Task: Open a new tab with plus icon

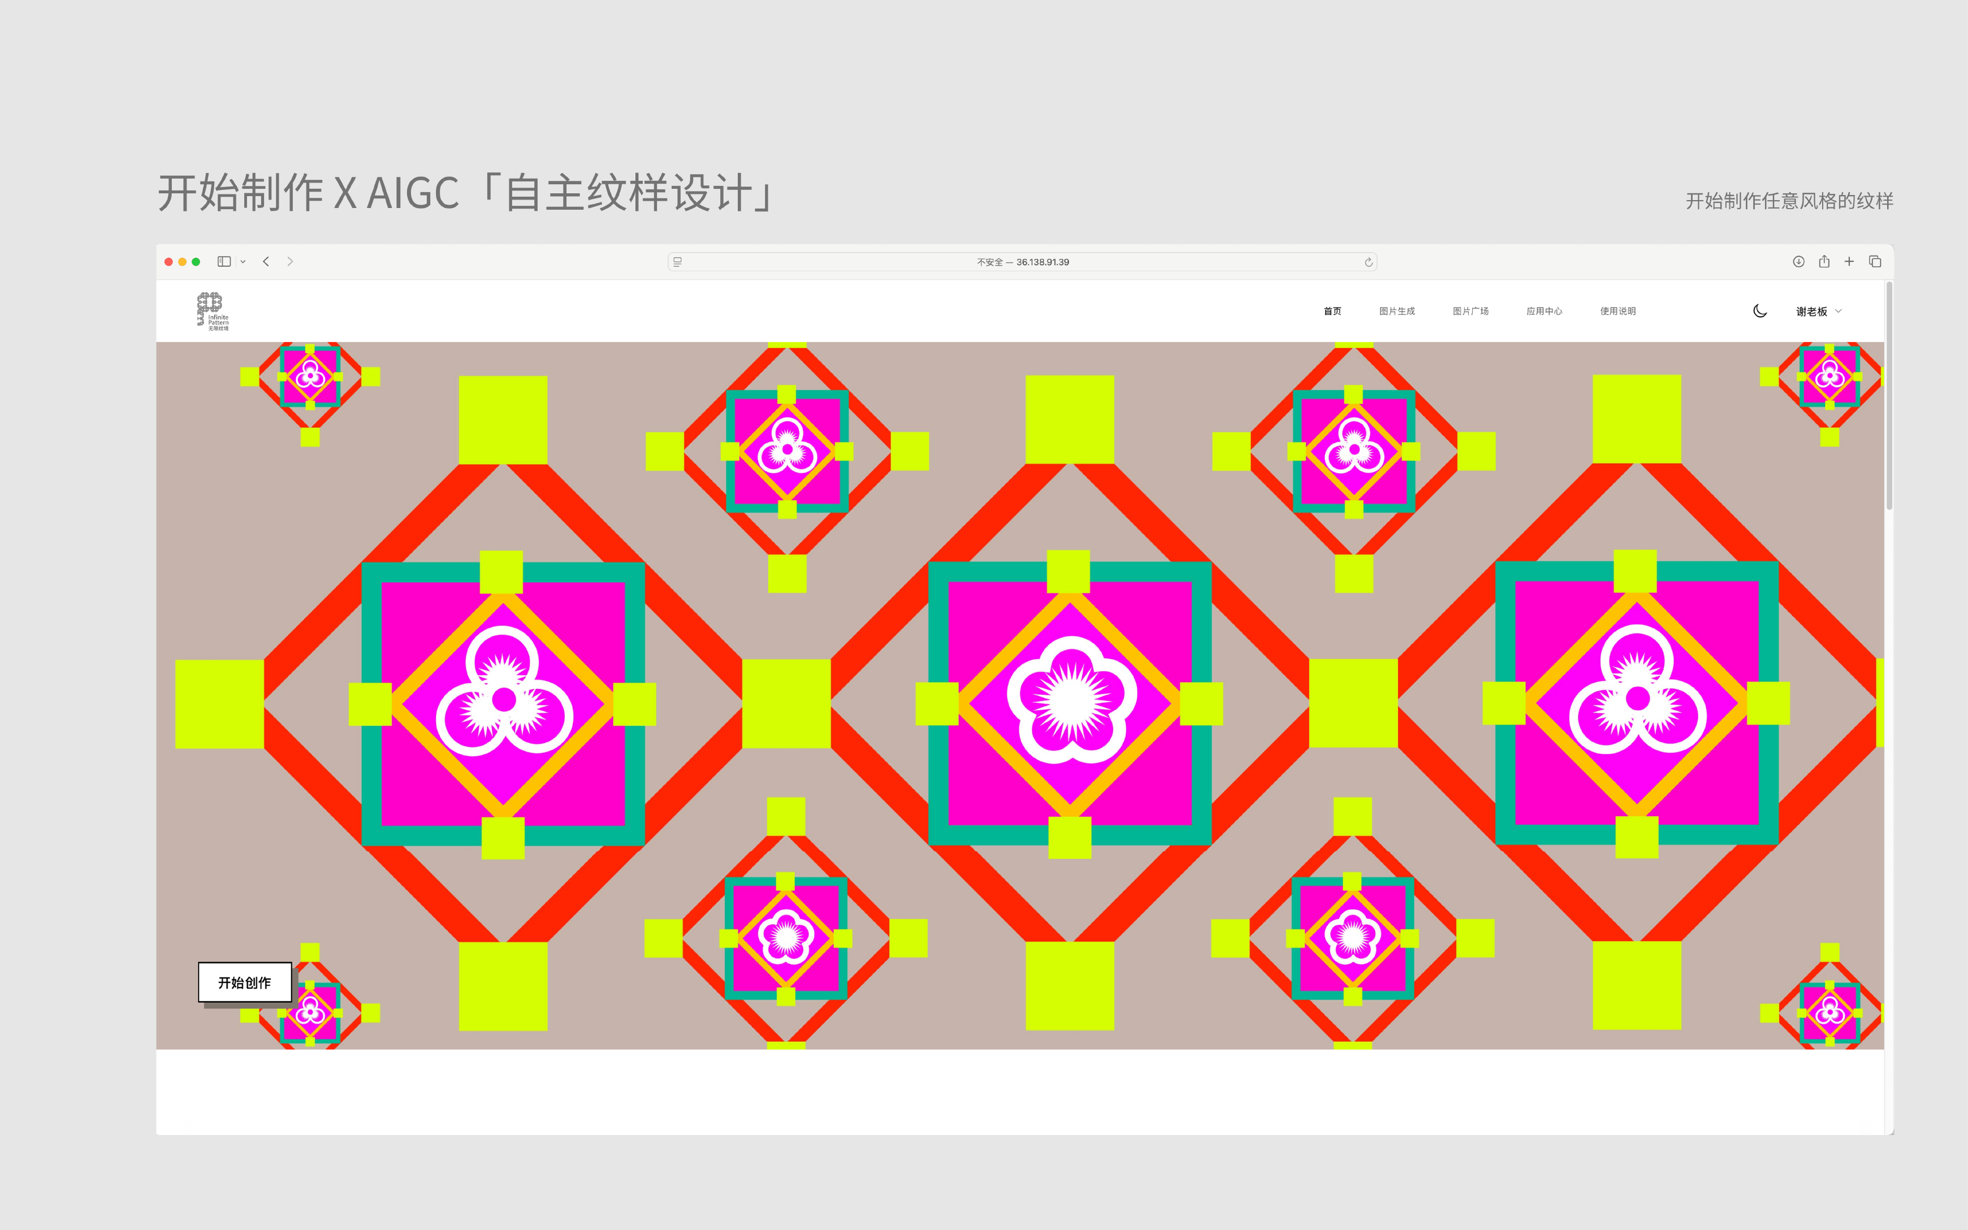Action: 1849,261
